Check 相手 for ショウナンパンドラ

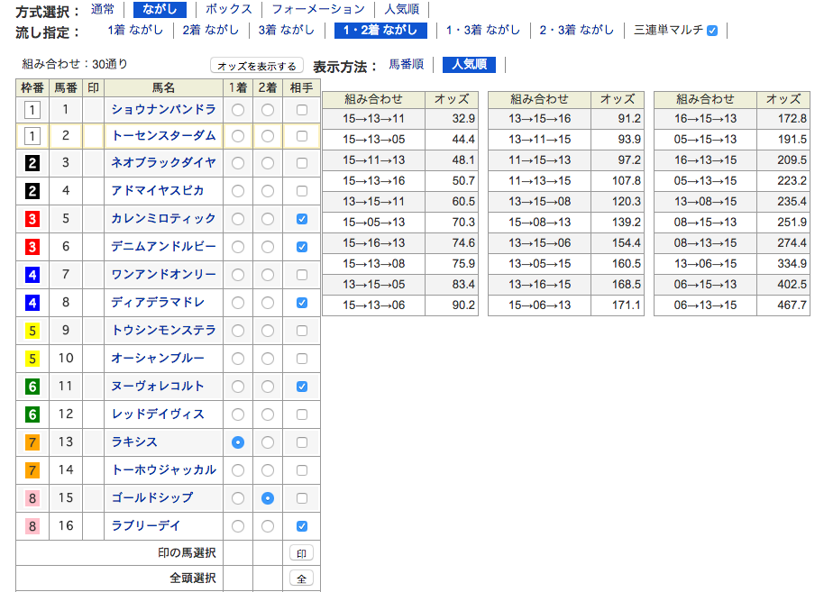[x=302, y=110]
